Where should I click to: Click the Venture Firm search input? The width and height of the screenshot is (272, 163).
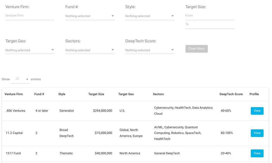point(30,15)
